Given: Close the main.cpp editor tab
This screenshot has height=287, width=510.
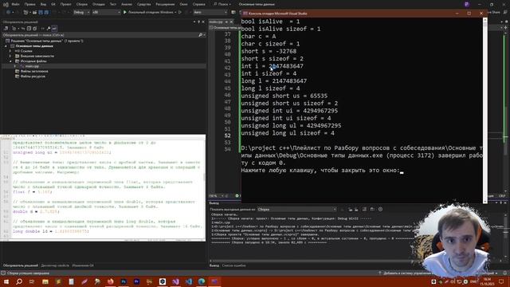Looking at the screenshot, I should [x=231, y=22].
